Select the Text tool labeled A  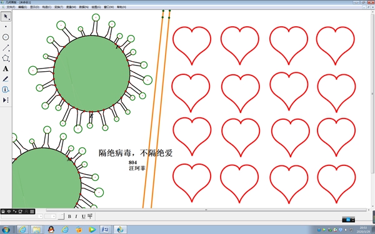point(6,69)
